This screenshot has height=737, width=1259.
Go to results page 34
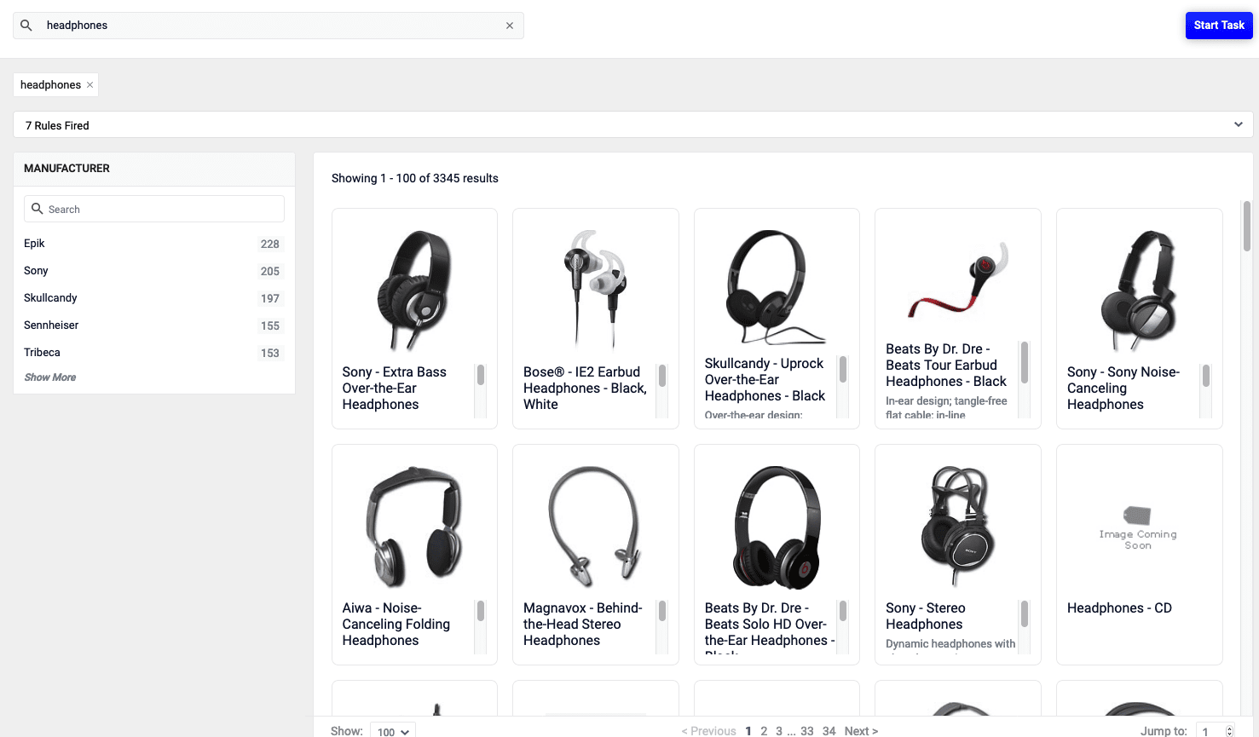pos(829,731)
